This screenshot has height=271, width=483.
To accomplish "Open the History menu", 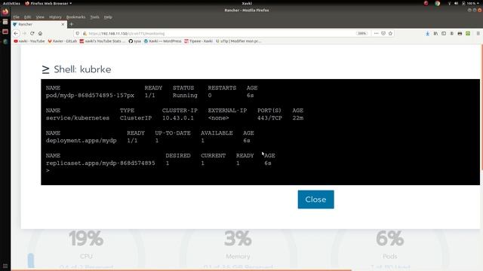I will point(55,17).
